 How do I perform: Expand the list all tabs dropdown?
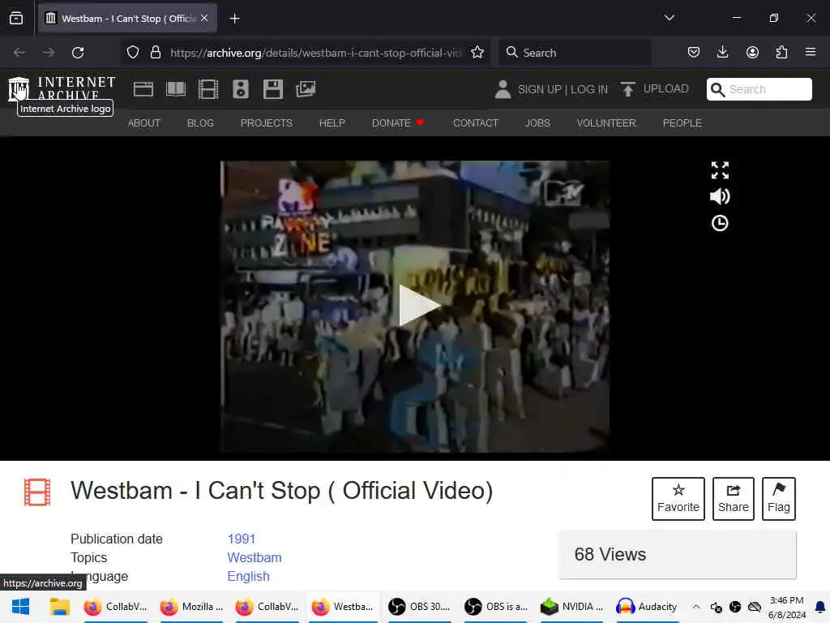click(x=669, y=18)
